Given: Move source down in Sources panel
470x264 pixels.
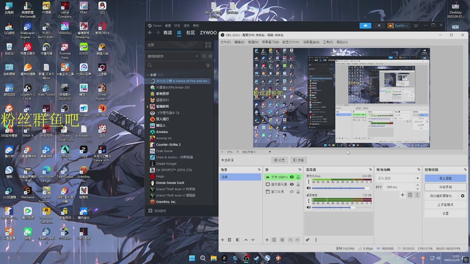Looking at the screenshot, I should point(297,240).
